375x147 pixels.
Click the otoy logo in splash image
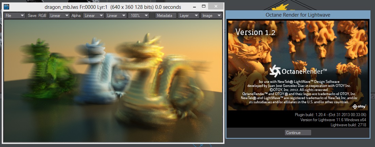(359, 106)
